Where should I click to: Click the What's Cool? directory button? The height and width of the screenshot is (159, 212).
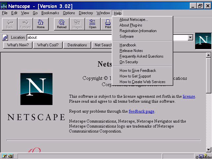(48, 45)
